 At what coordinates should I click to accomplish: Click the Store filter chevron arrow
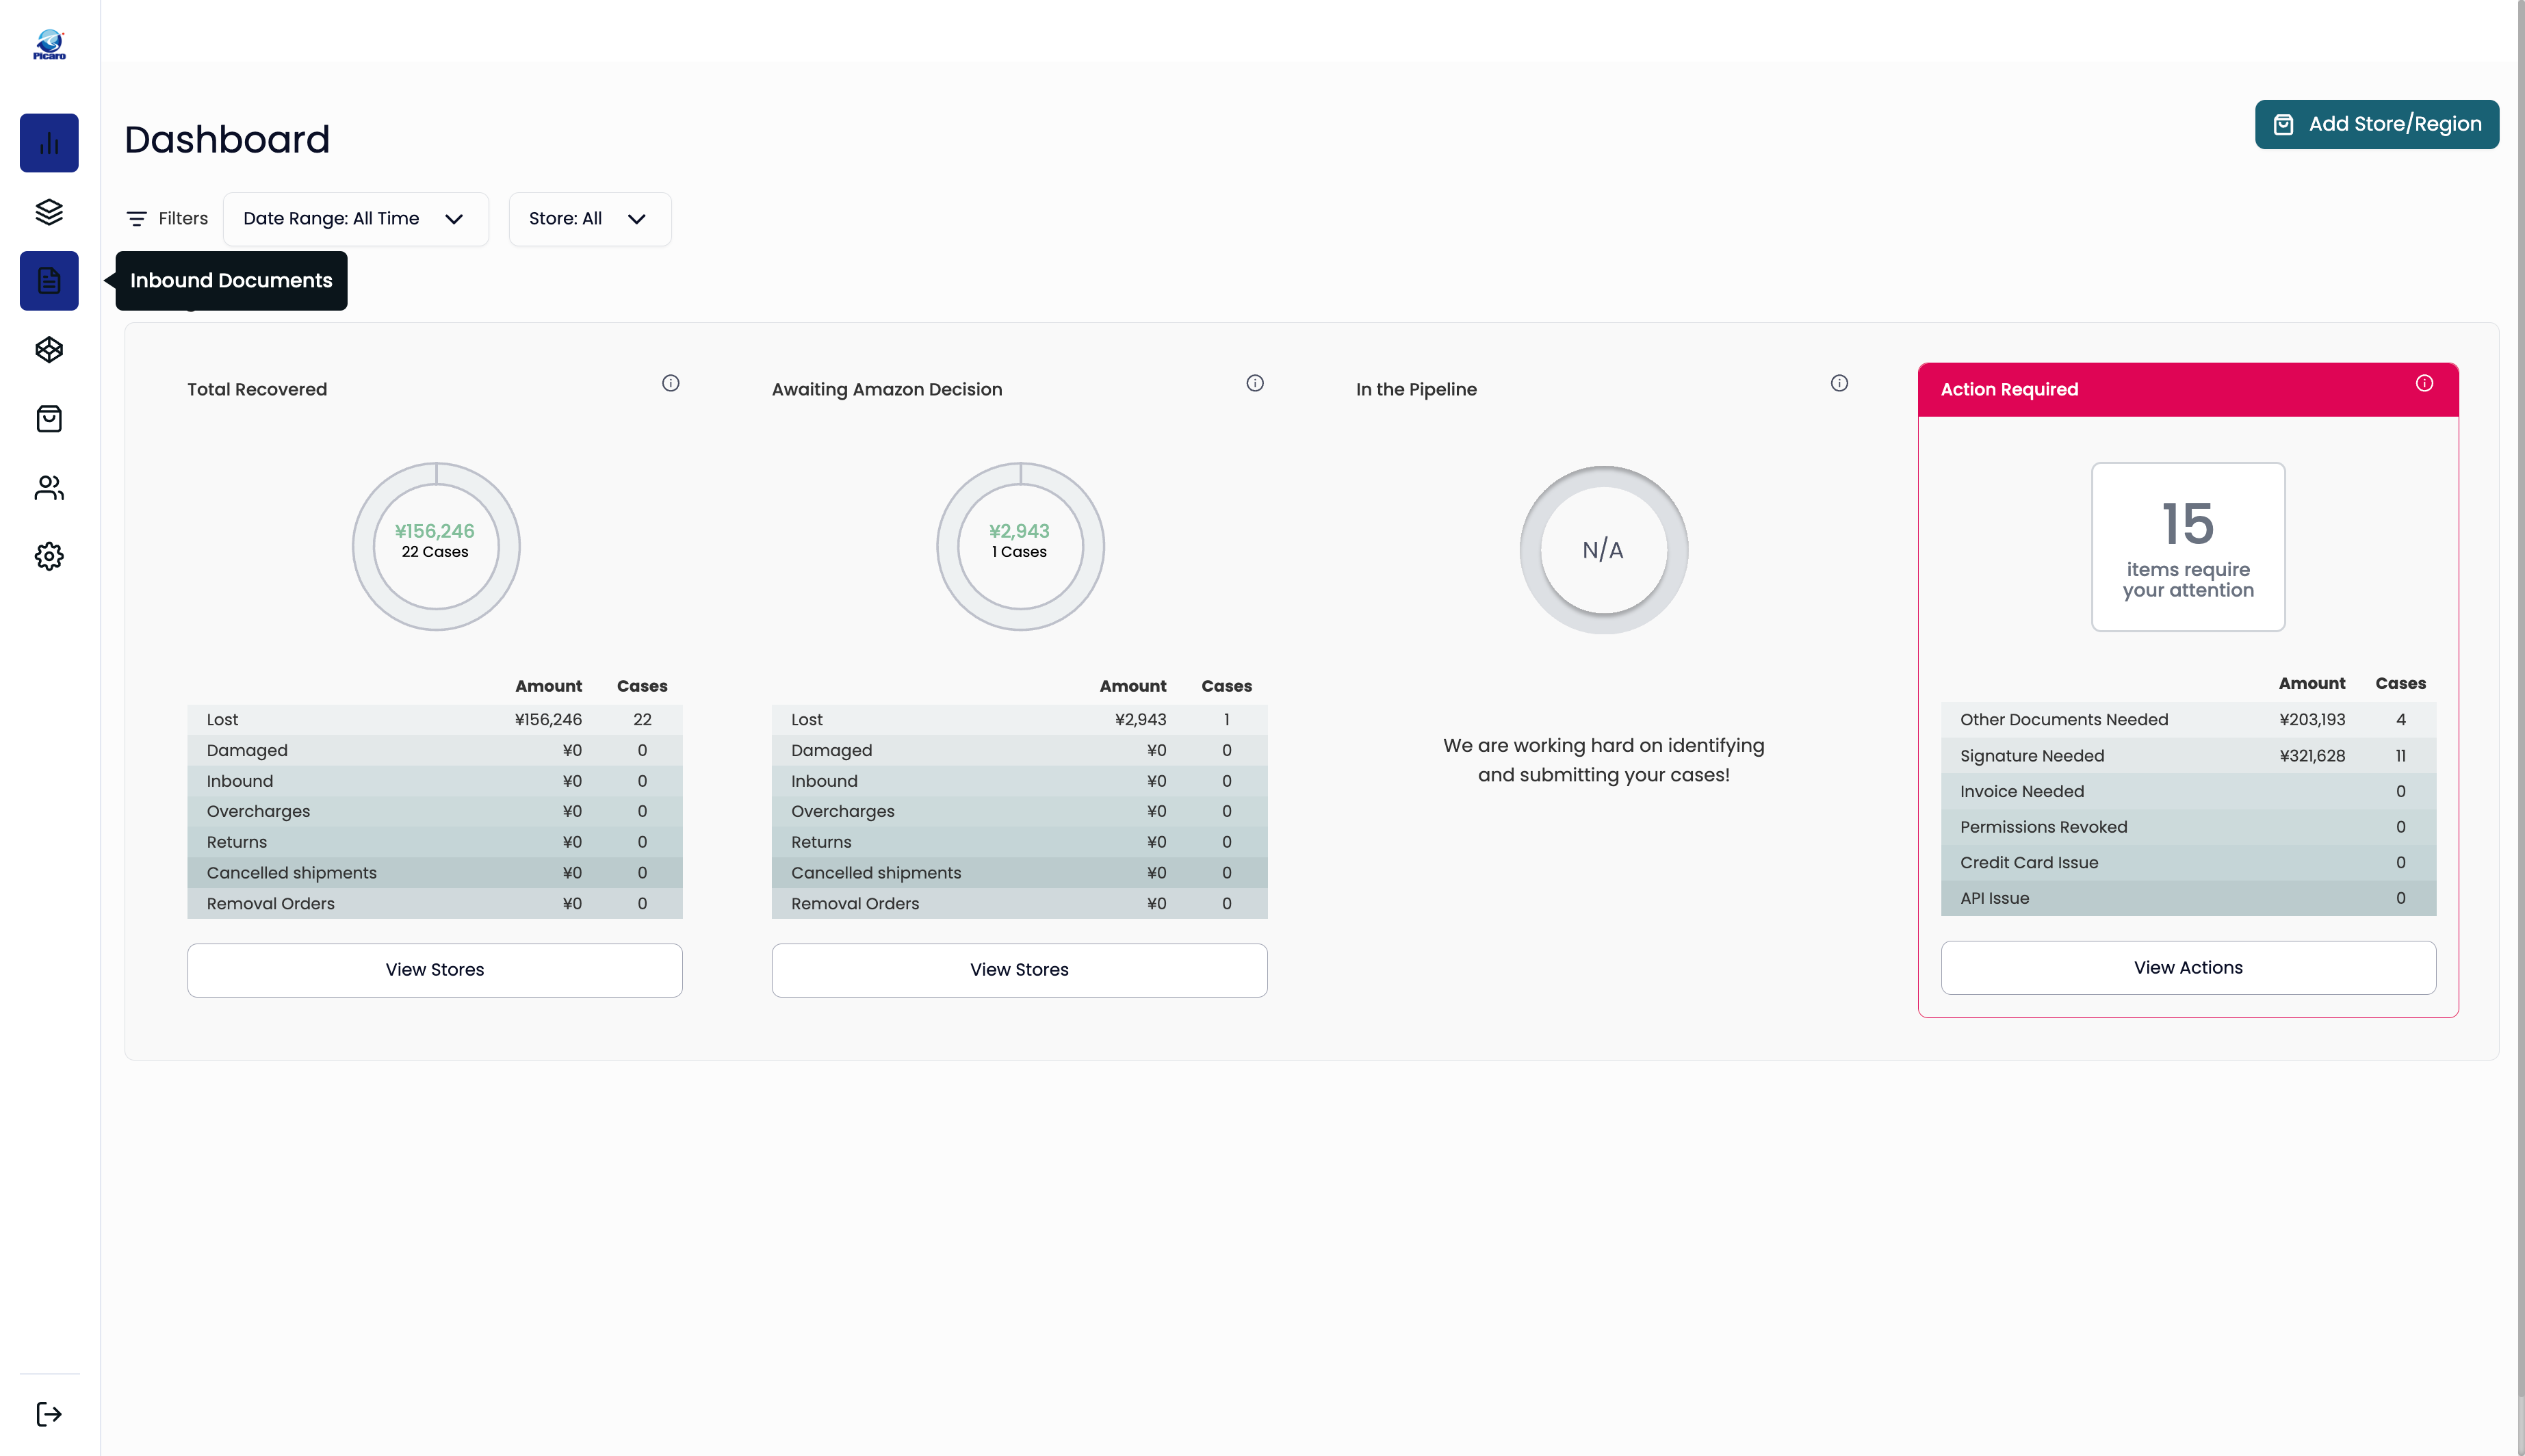637,219
